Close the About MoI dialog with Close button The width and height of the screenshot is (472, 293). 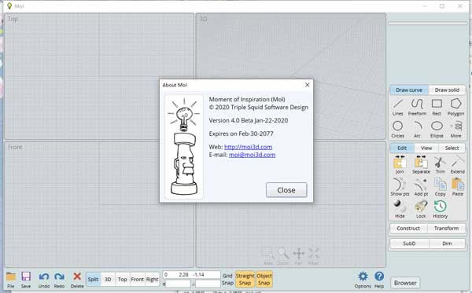click(x=286, y=190)
